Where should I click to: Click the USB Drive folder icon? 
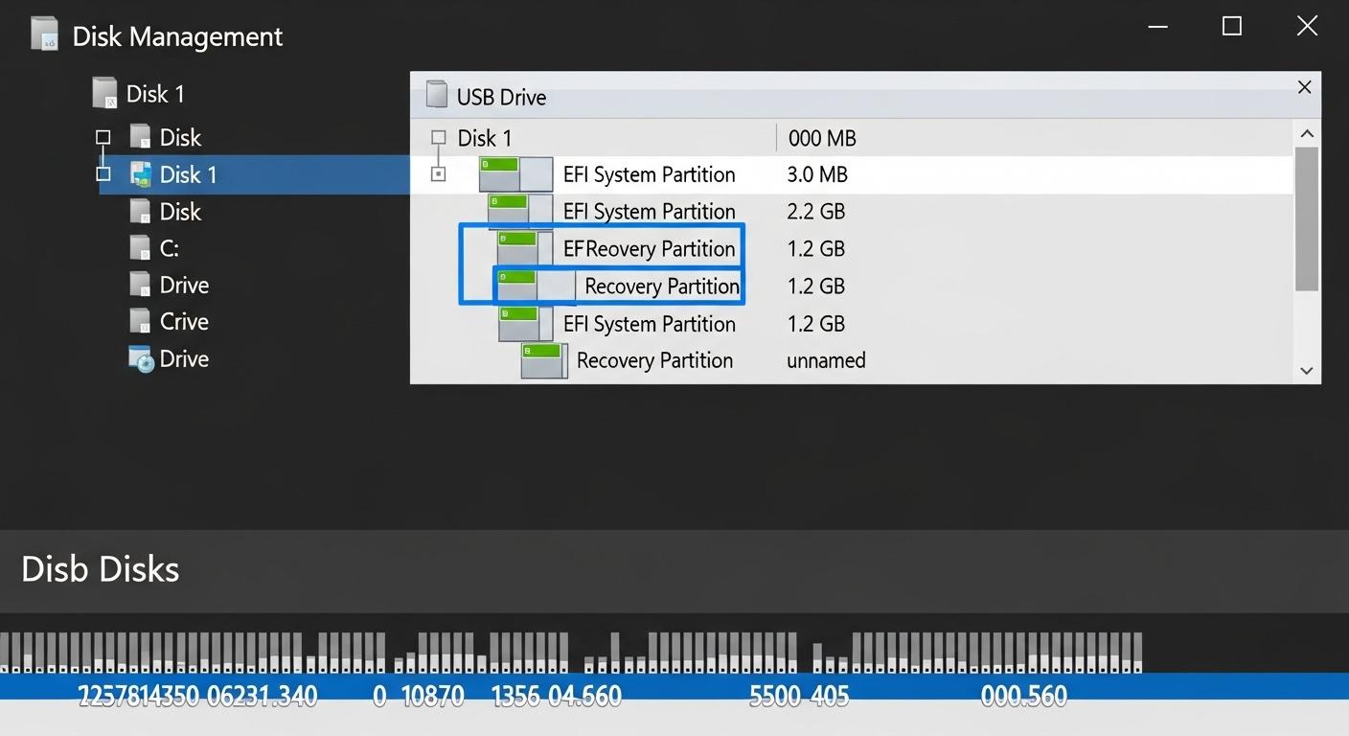pyautogui.click(x=437, y=95)
